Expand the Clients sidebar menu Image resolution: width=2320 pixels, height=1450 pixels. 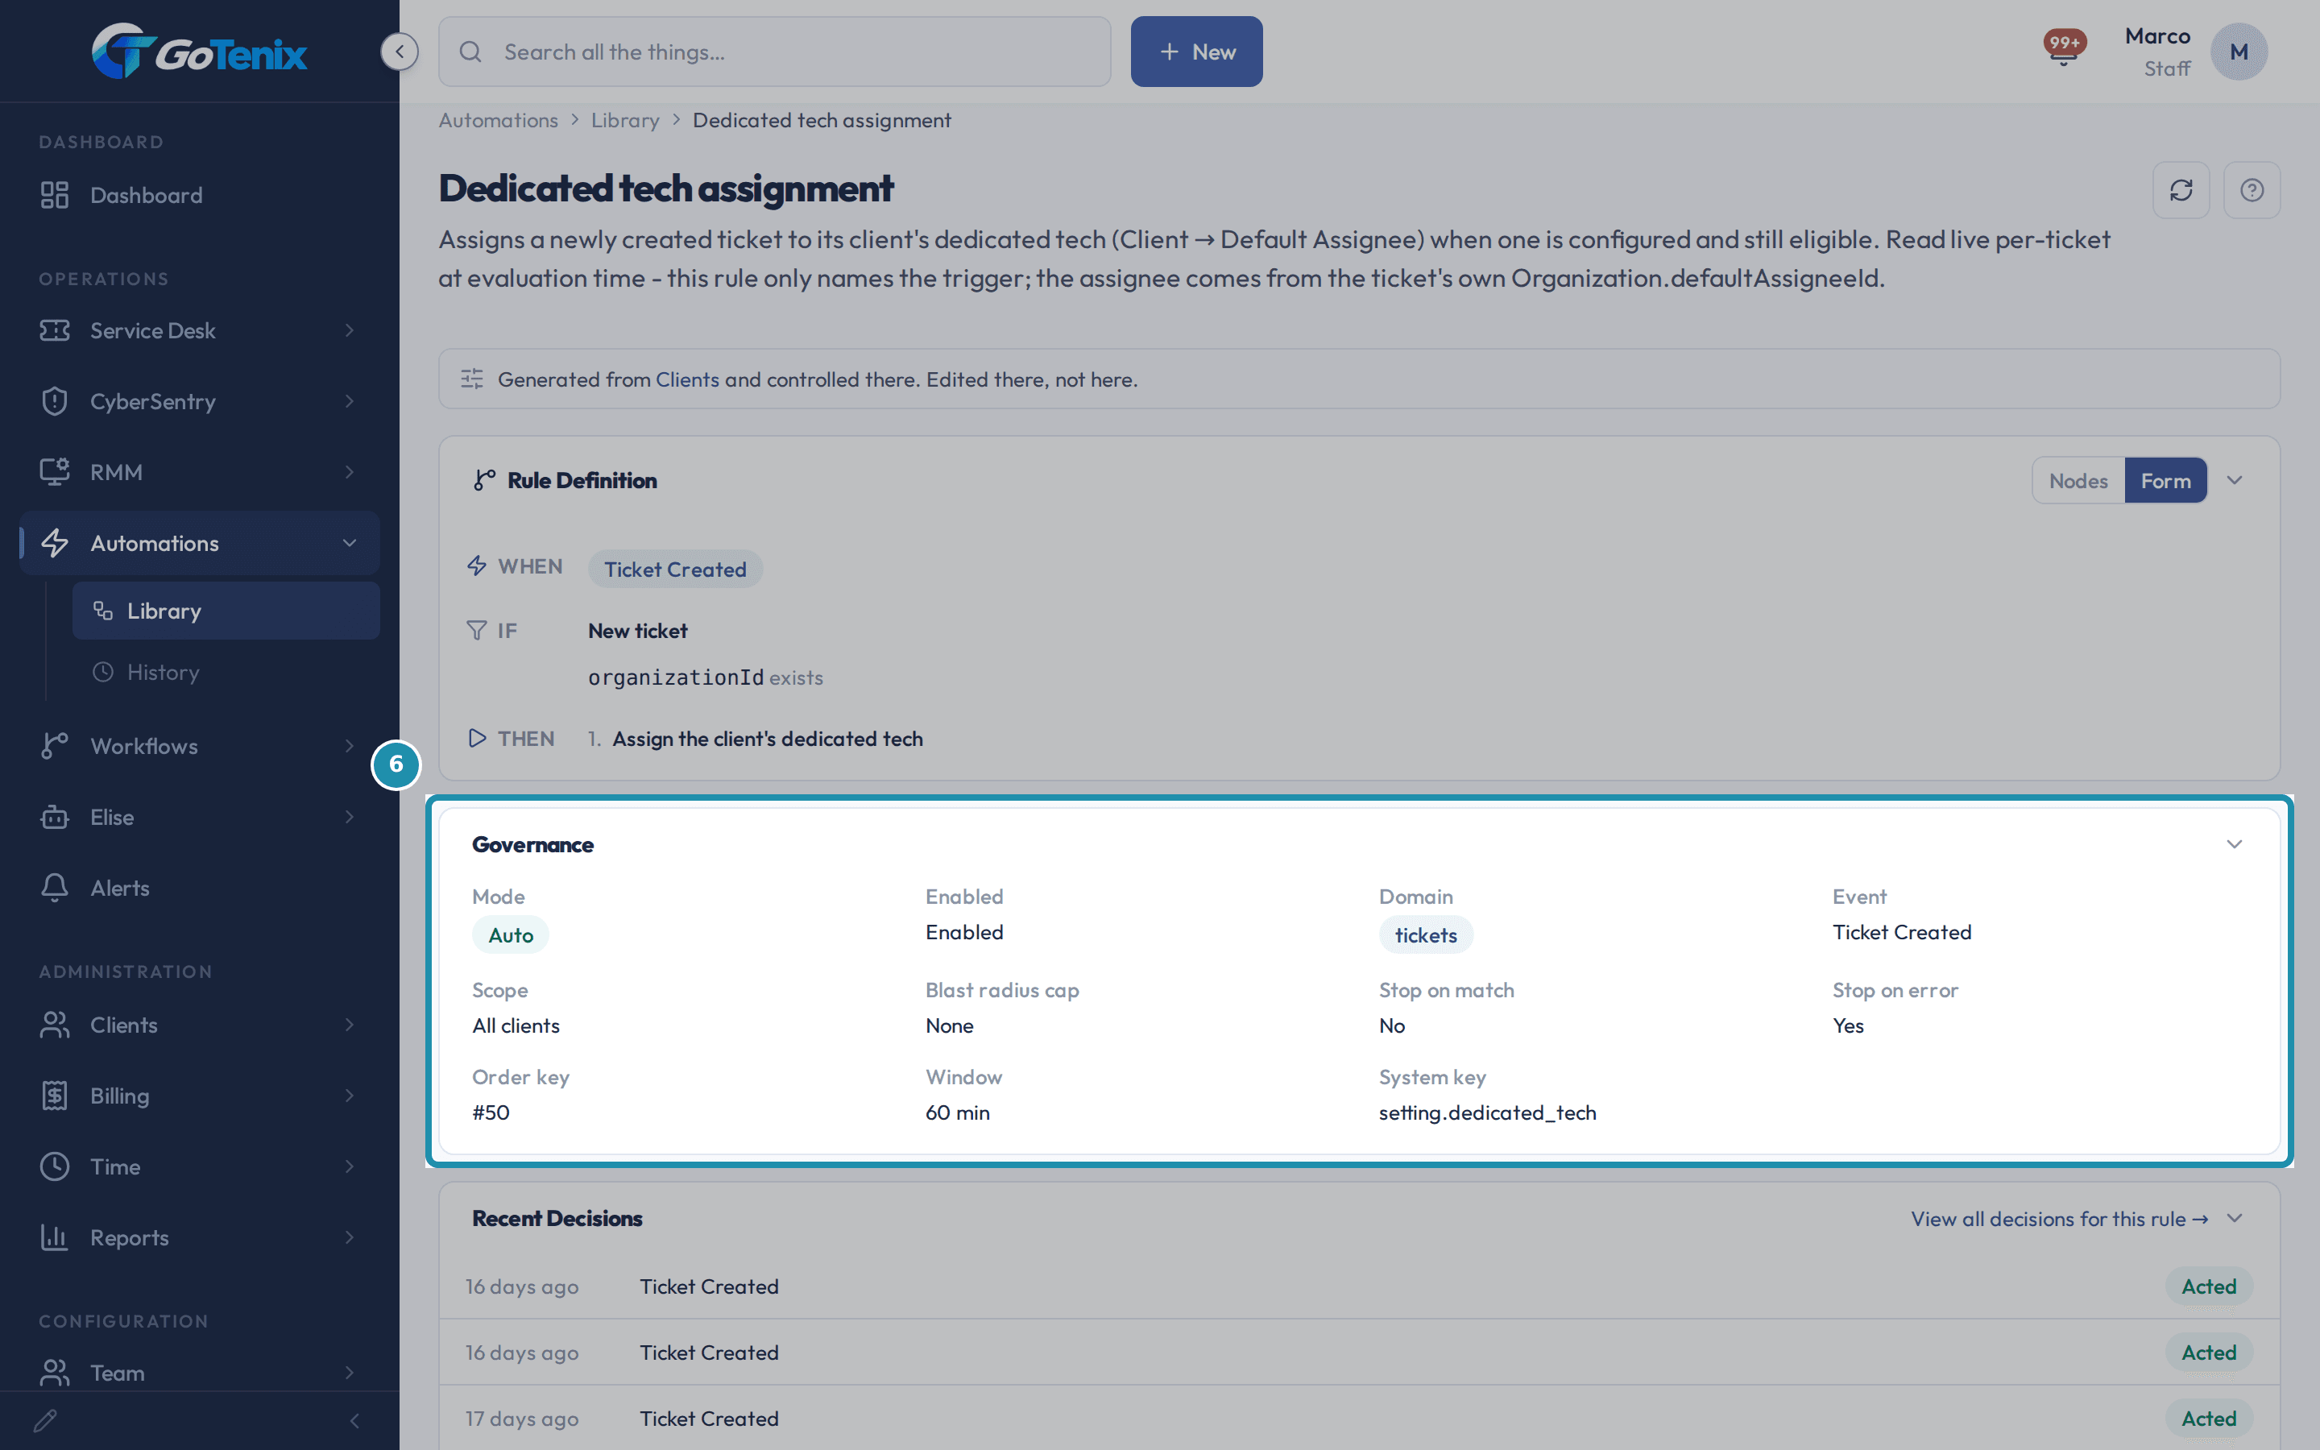coord(200,1024)
